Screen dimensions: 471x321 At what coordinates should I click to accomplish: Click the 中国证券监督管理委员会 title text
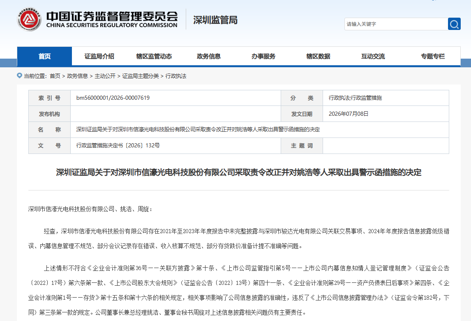coord(112,16)
